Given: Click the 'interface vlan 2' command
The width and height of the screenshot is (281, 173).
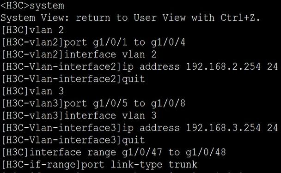Looking at the screenshot, I should [110, 54].
